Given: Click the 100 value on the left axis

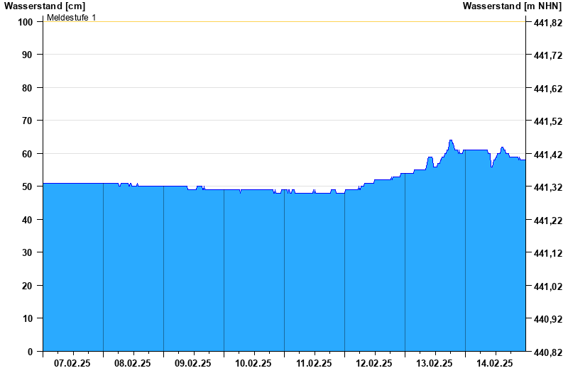Looking at the screenshot, I should tap(26, 22).
